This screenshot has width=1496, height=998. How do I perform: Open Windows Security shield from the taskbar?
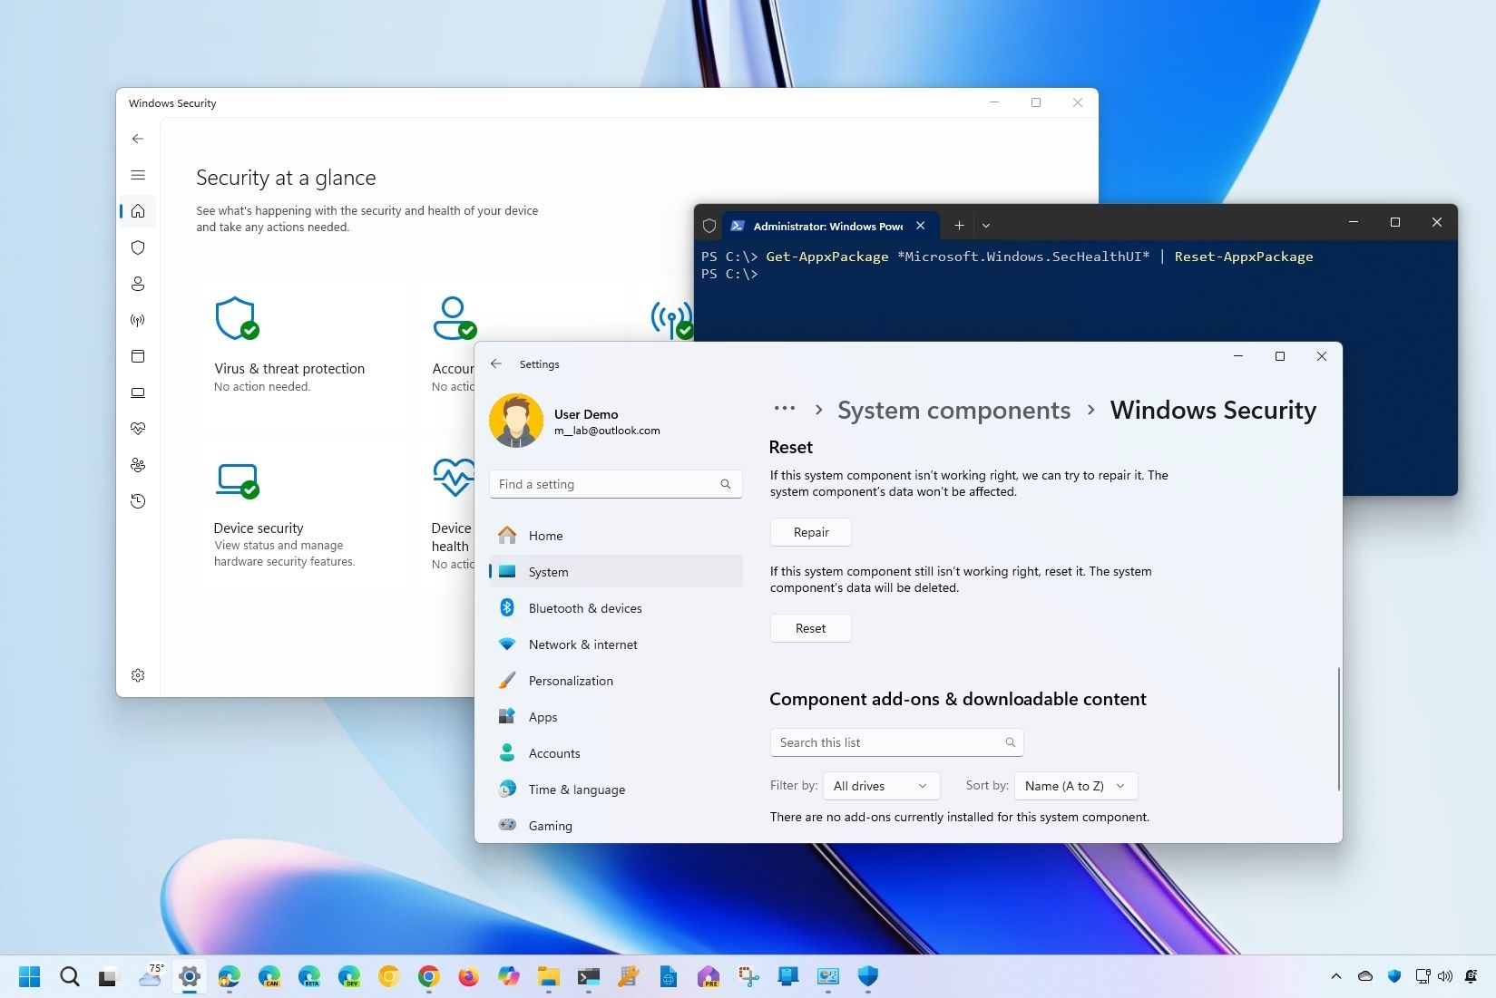click(x=866, y=977)
